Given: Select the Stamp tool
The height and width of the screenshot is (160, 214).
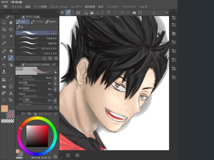Looking at the screenshot, I should pos(4,72).
